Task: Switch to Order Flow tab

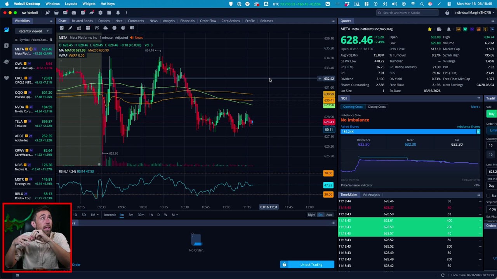Action: point(208,21)
